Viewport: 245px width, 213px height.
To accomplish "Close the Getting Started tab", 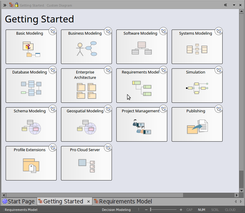I will click(89, 202).
